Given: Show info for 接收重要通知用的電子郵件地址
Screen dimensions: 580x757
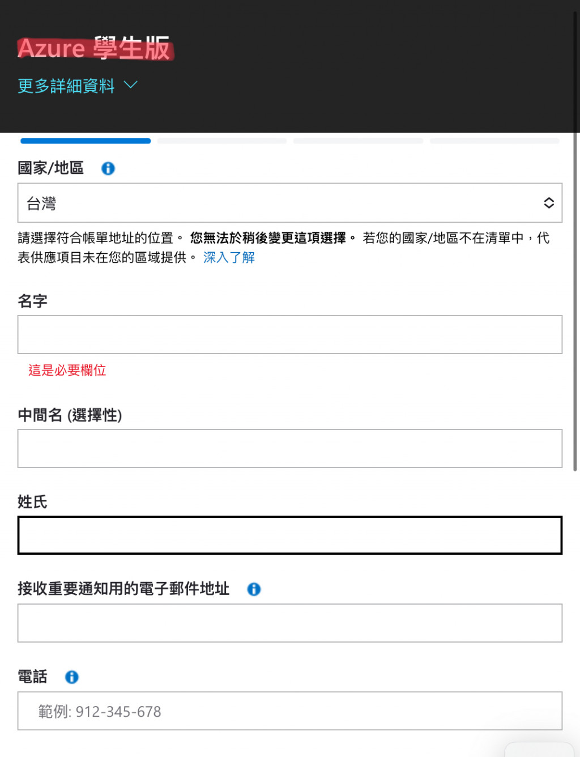Looking at the screenshot, I should point(254,589).
